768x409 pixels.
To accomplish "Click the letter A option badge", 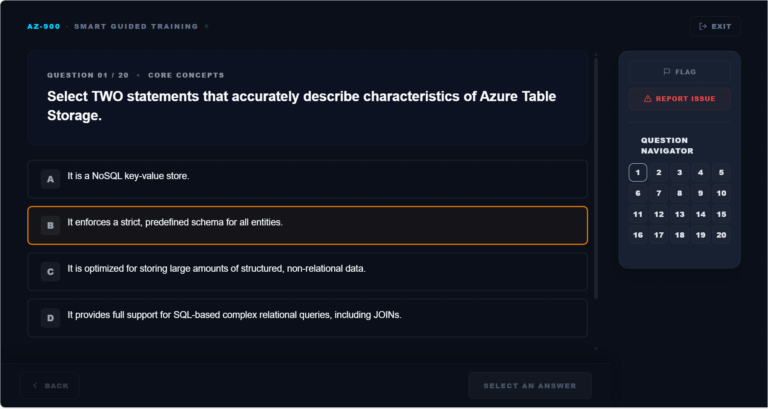I will pos(50,179).
